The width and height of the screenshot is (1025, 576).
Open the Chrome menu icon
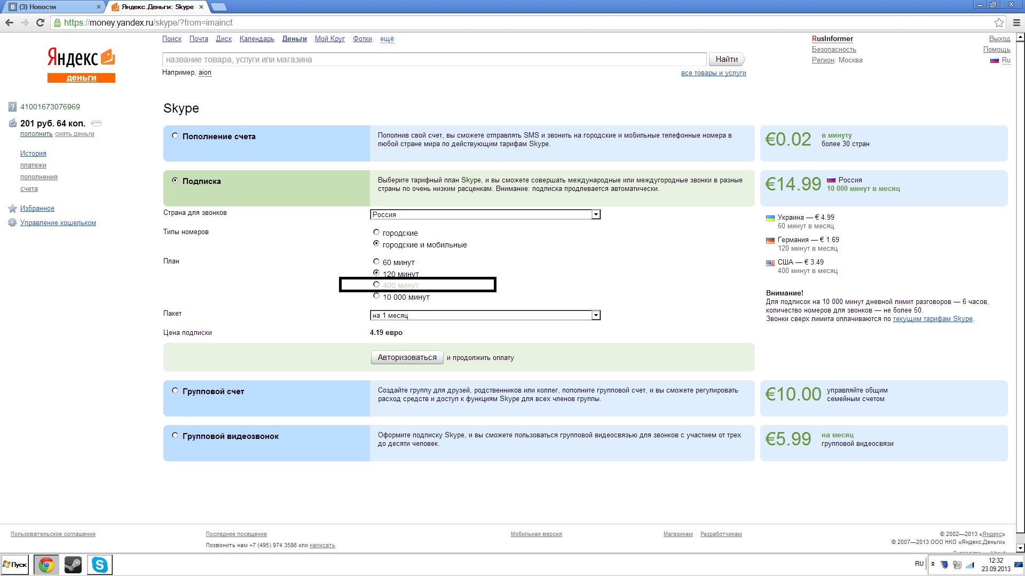pos(1016,22)
